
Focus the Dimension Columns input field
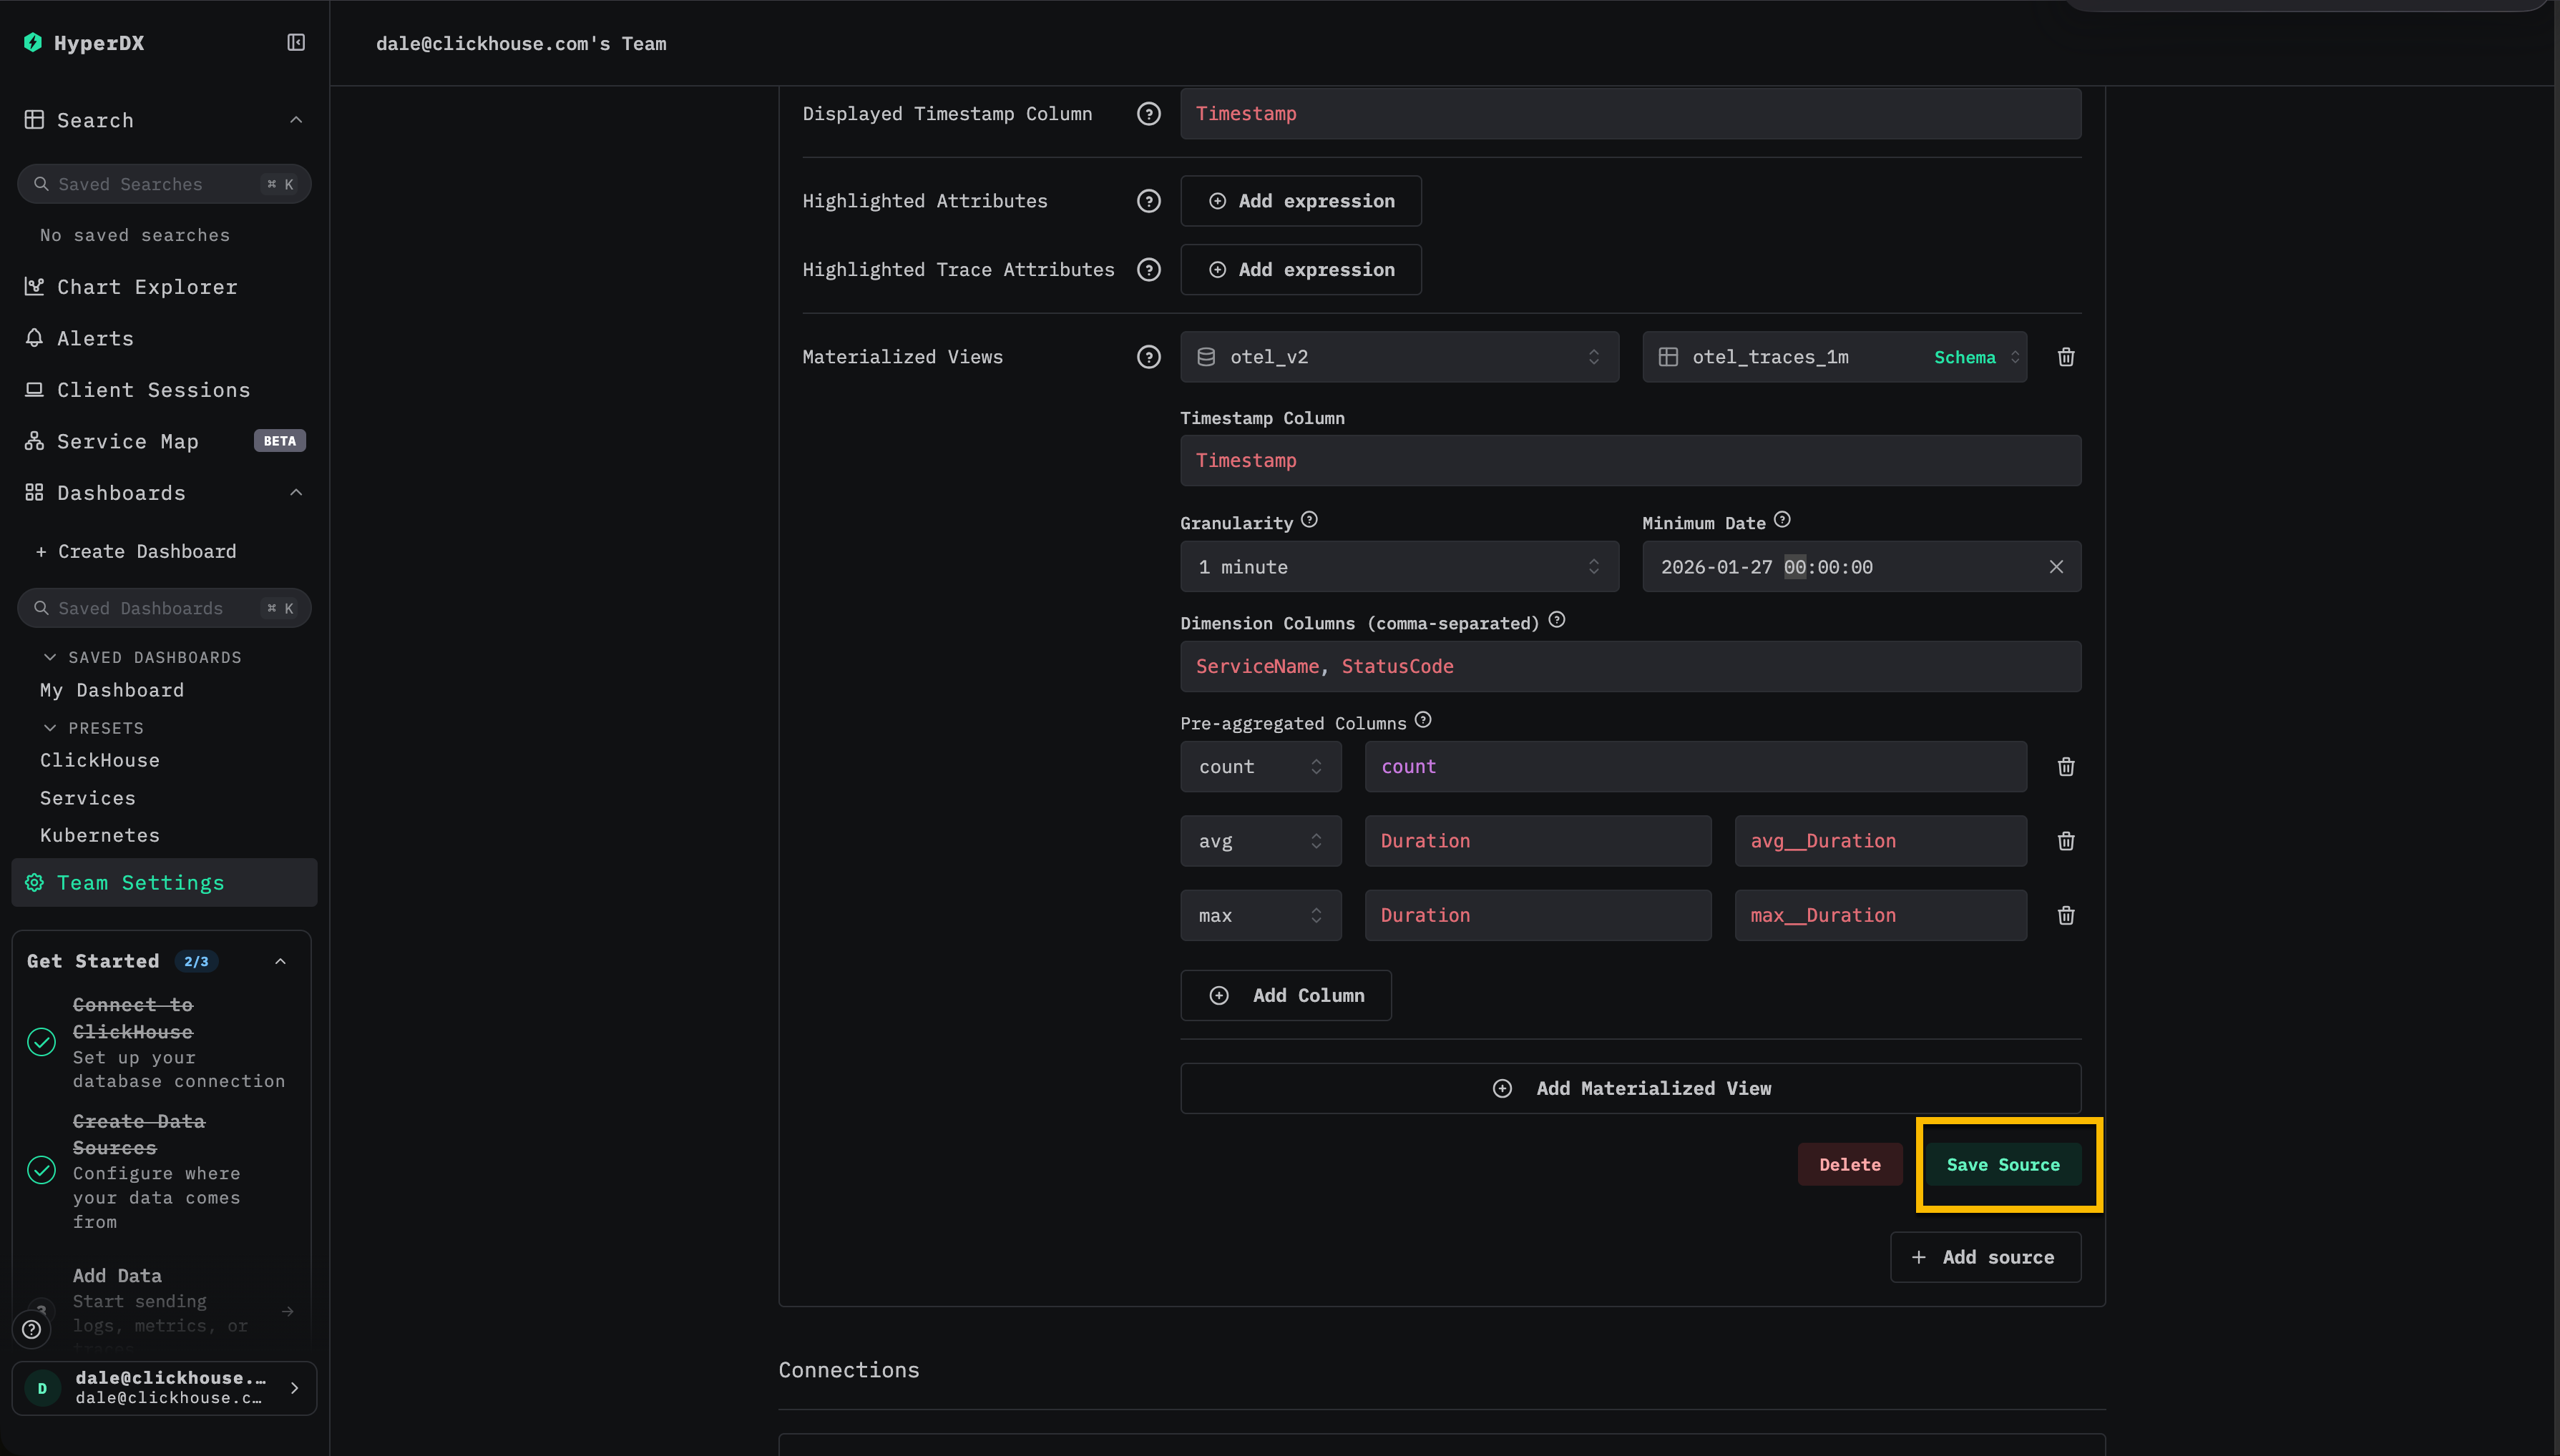coord(1631,666)
